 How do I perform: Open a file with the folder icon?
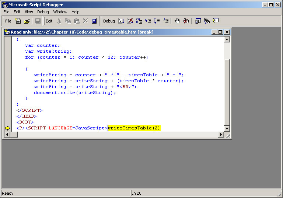click(27, 21)
